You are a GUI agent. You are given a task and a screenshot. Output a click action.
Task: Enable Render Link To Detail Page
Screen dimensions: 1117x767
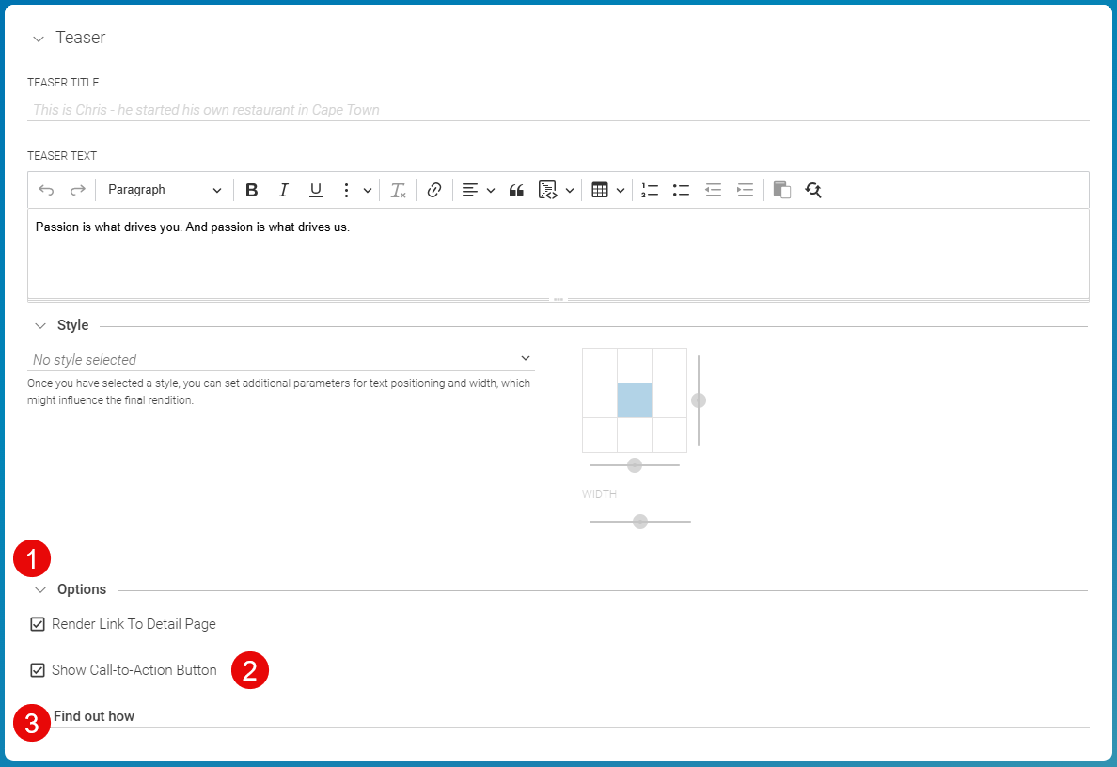38,623
